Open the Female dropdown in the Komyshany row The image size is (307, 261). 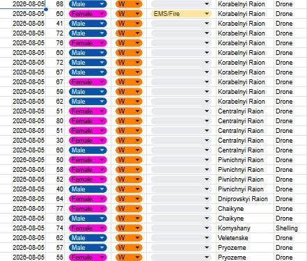coord(88,228)
